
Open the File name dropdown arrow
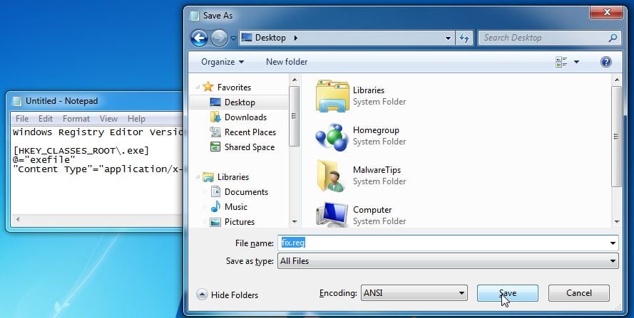(x=613, y=243)
